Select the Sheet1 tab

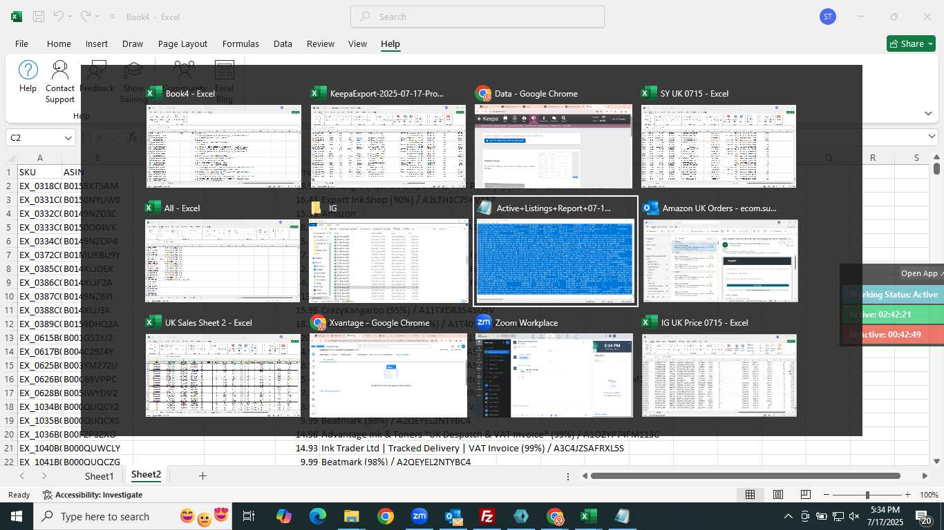[x=99, y=476]
